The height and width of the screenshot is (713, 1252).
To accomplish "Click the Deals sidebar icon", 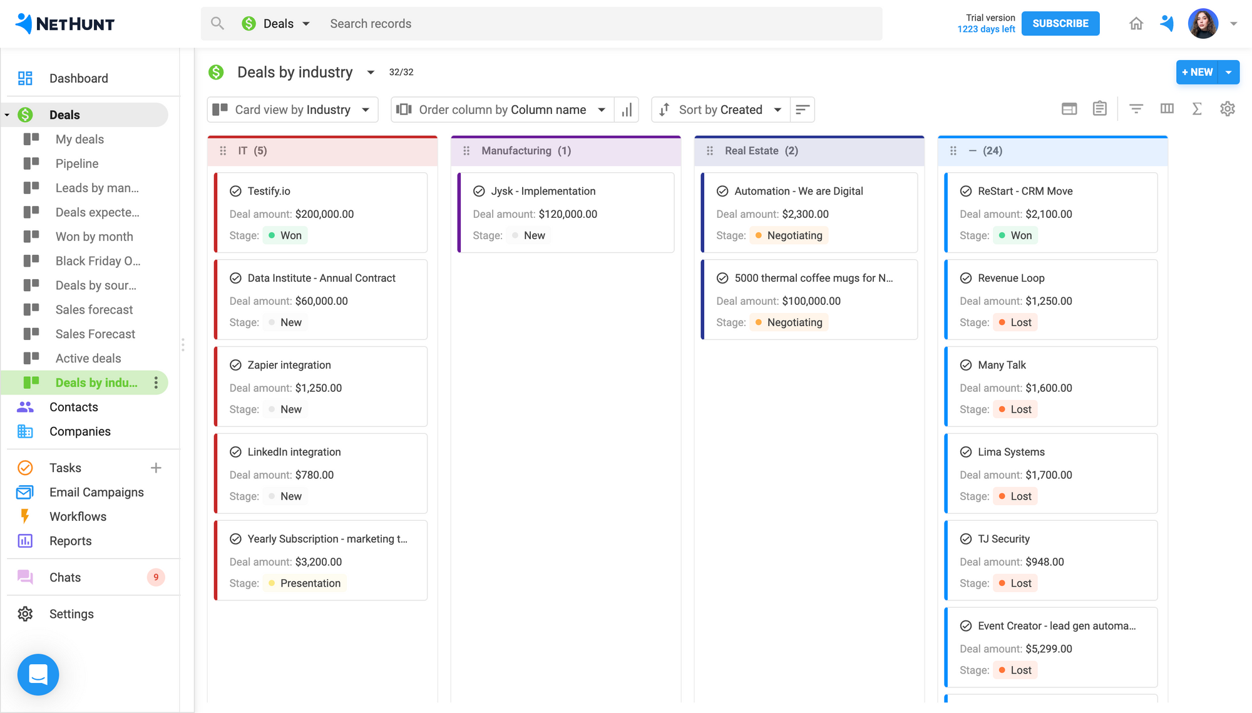I will pos(26,115).
